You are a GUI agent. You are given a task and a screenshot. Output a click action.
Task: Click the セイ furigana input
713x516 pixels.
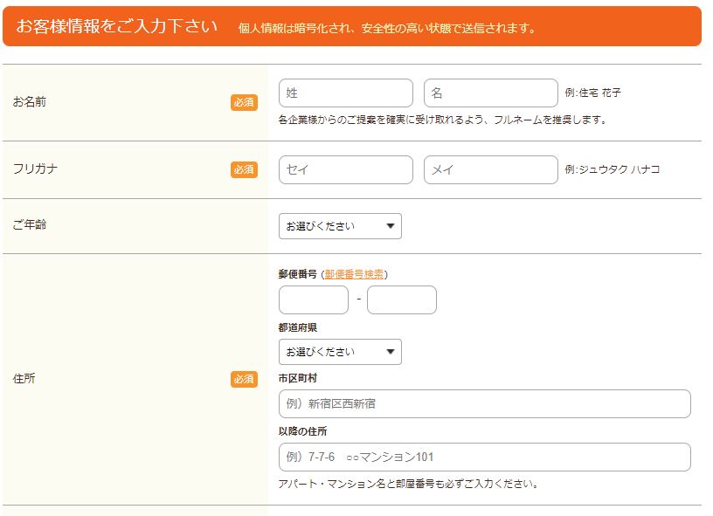(x=345, y=170)
